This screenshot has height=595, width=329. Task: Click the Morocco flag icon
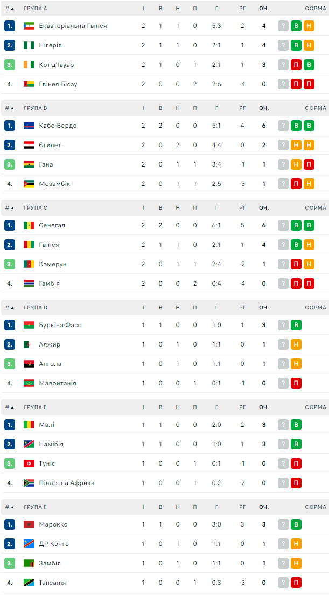tap(29, 524)
